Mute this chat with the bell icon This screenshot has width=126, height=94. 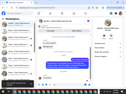[x=104, y=36]
